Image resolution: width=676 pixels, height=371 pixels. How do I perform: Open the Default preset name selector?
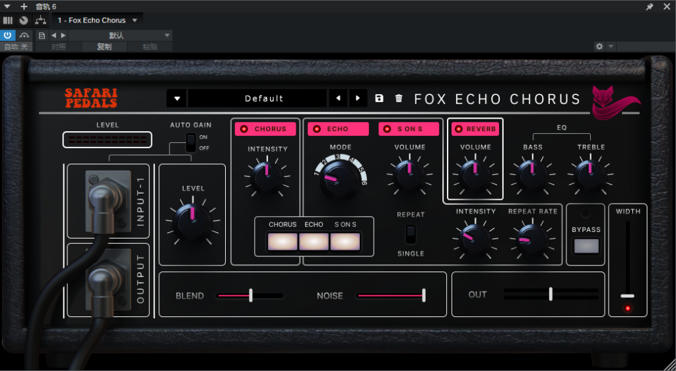click(x=257, y=98)
